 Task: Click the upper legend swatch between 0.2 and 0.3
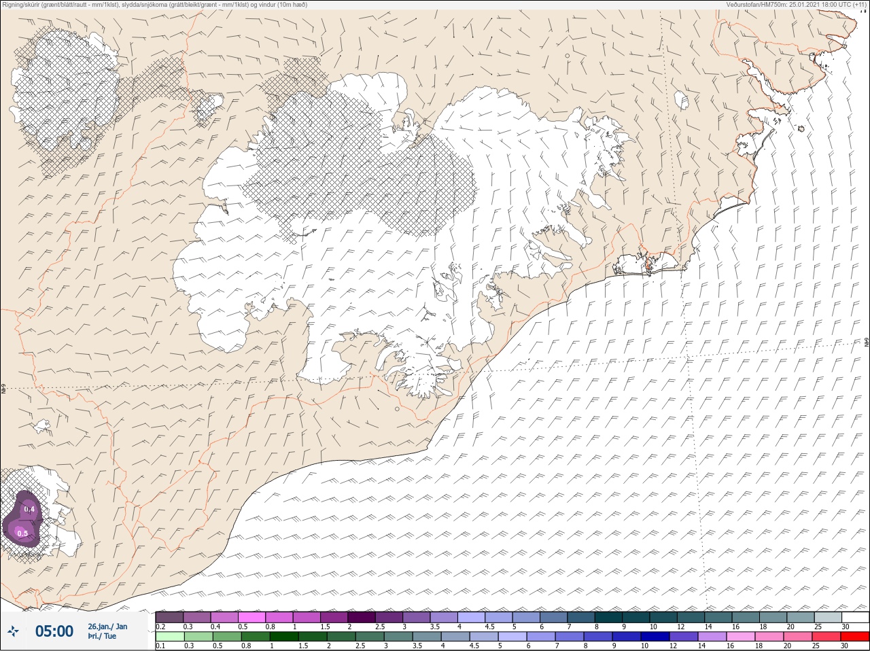(170, 617)
